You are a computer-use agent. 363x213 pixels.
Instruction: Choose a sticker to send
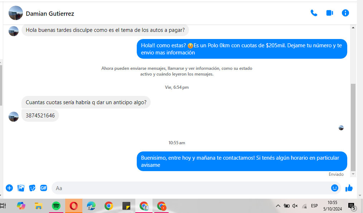pyautogui.click(x=32, y=188)
